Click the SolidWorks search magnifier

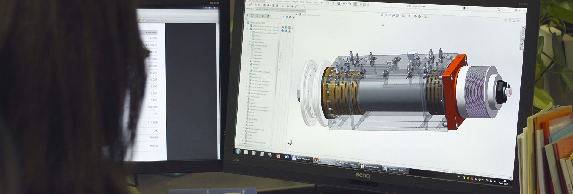pyautogui.click(x=498, y=10)
